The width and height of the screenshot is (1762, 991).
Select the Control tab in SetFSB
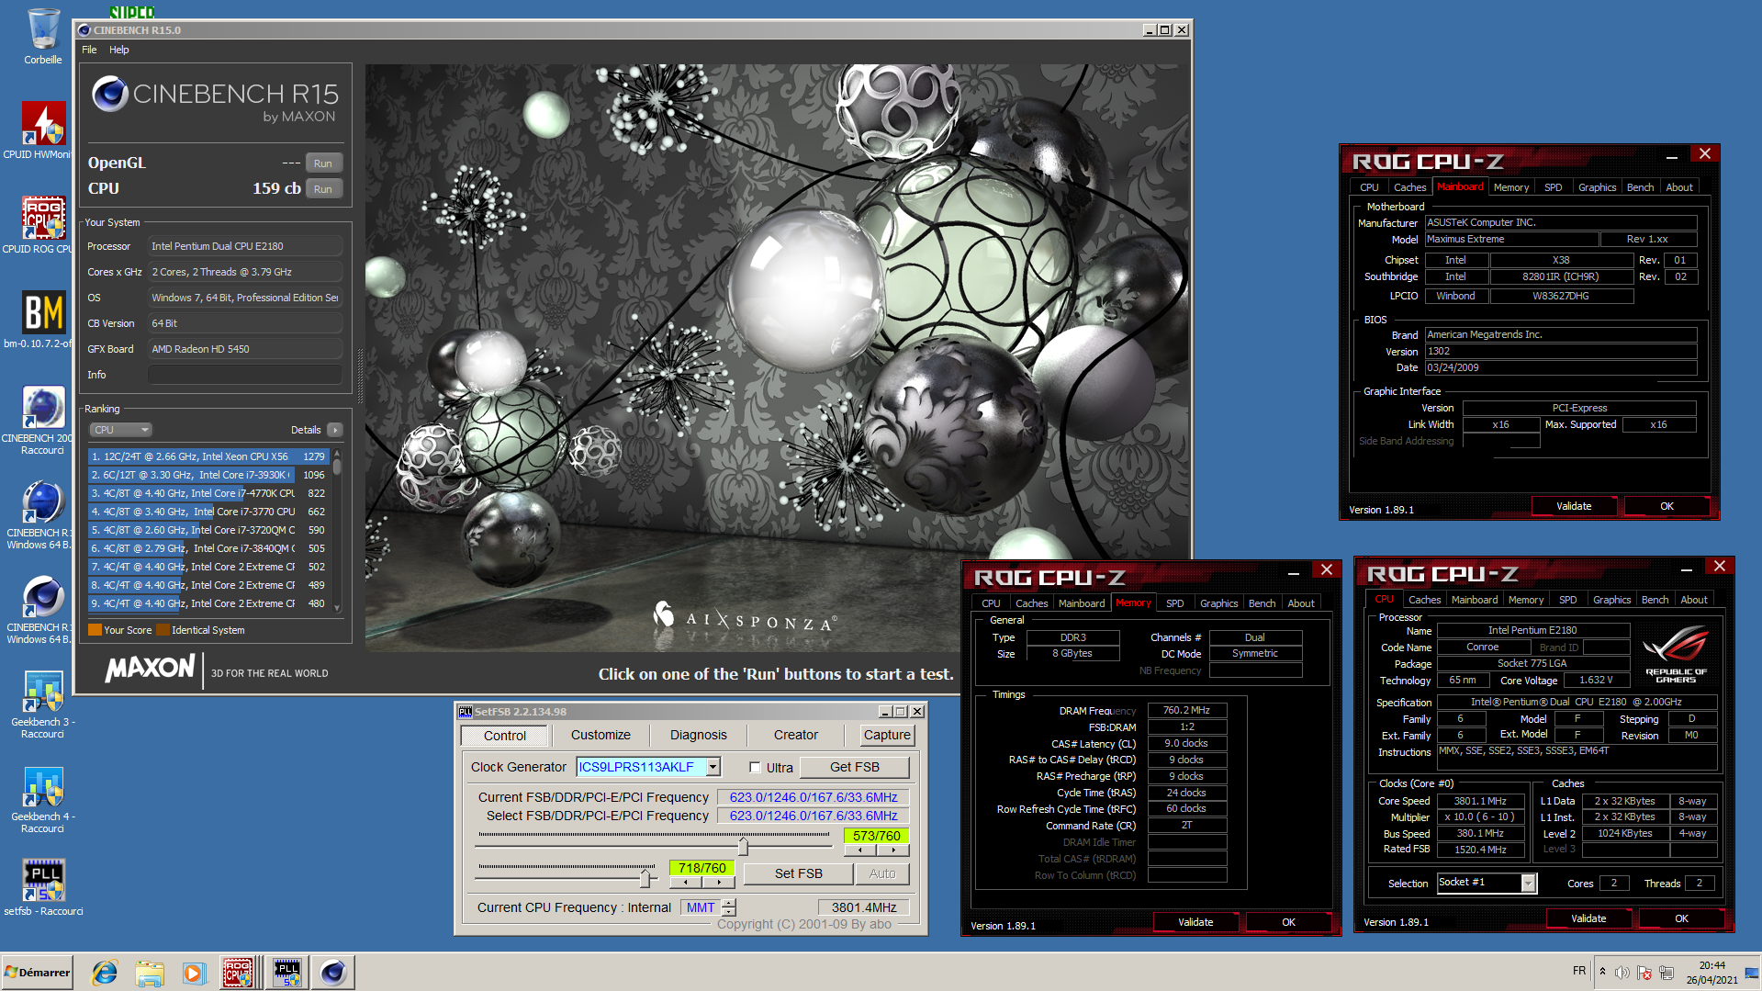(x=505, y=736)
